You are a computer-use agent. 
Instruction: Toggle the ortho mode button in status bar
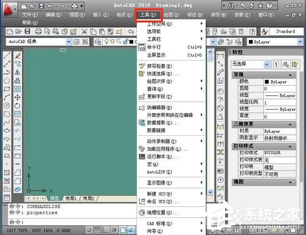click(106, 230)
